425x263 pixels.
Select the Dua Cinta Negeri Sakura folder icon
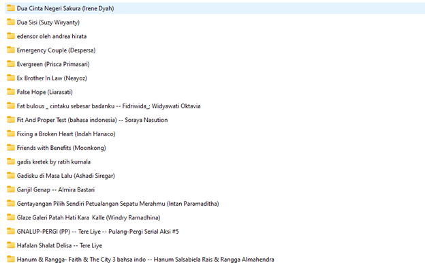[11, 8]
